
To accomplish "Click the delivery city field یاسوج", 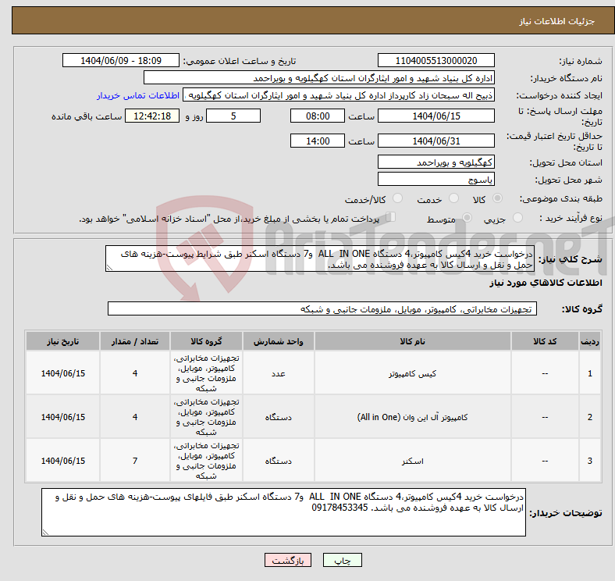I will point(435,179).
